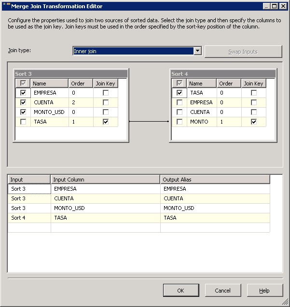Uncheck the TASA column in Sort 4
290x307 pixels.
(x=180, y=93)
